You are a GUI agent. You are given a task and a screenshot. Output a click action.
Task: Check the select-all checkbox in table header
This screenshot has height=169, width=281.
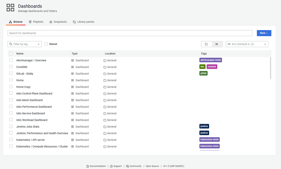(11, 54)
